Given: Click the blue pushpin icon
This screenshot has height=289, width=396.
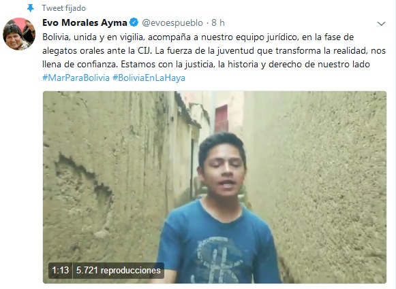Looking at the screenshot, I should click(30, 7).
